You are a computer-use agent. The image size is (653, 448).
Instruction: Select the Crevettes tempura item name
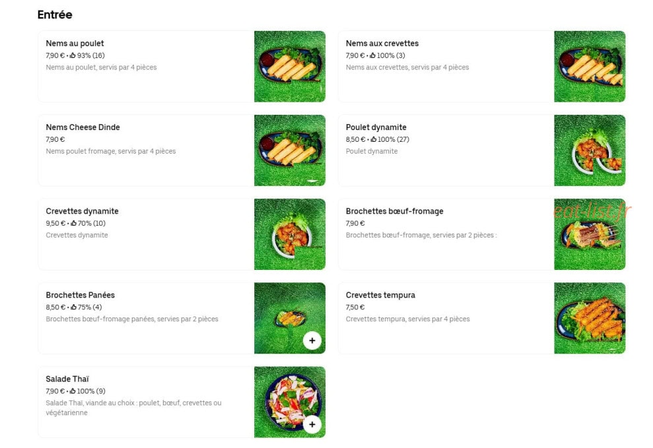click(380, 295)
